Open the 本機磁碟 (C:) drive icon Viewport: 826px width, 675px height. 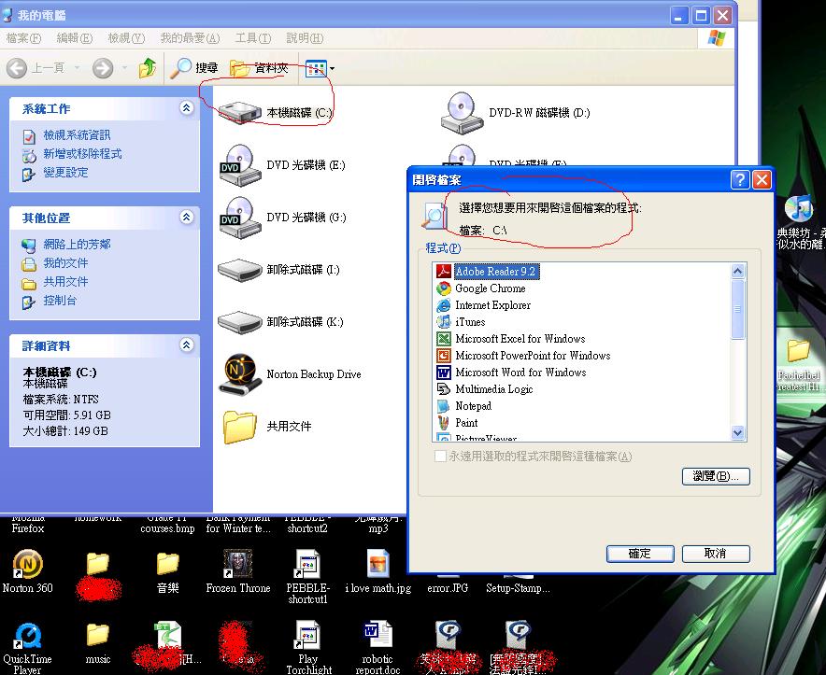tap(240, 112)
